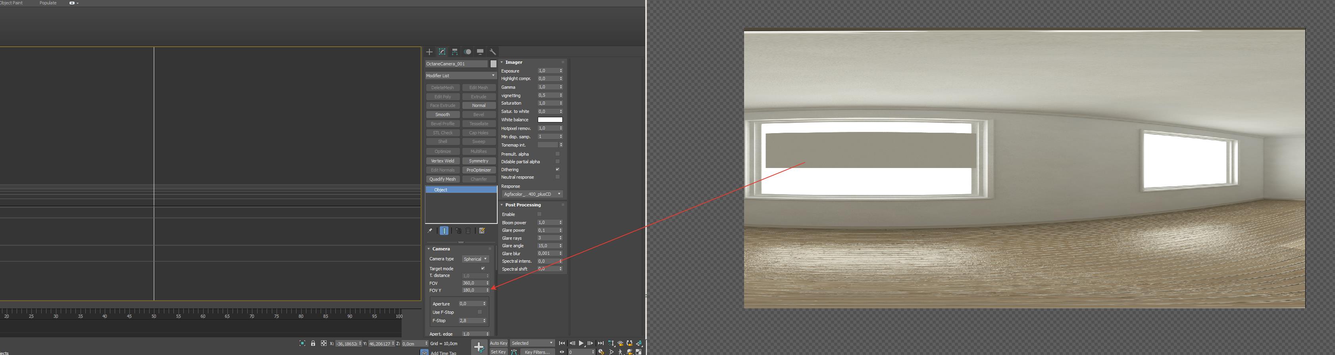Click the FOV value field showing 360,0

tap(473, 283)
